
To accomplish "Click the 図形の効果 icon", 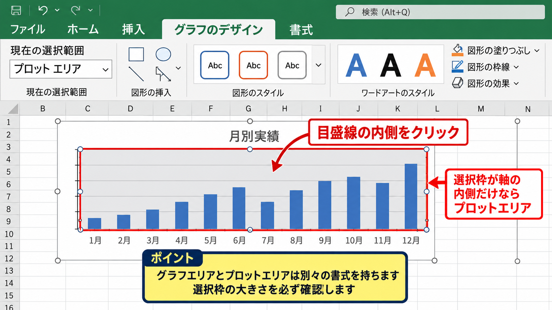I will click(458, 83).
